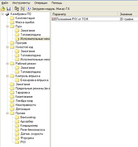
Task: Click folder icon next to Детонация
Action: pyautogui.click(x=12, y=109)
